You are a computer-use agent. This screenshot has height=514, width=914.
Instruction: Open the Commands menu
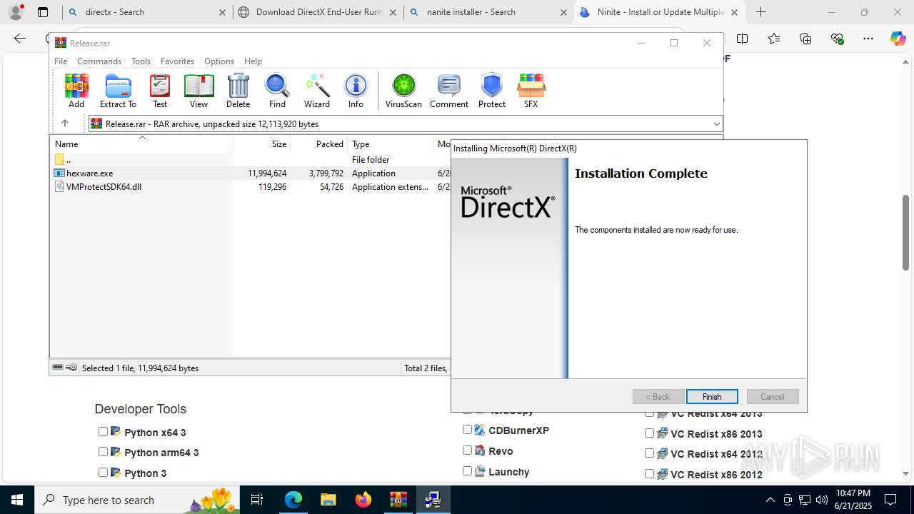click(99, 61)
